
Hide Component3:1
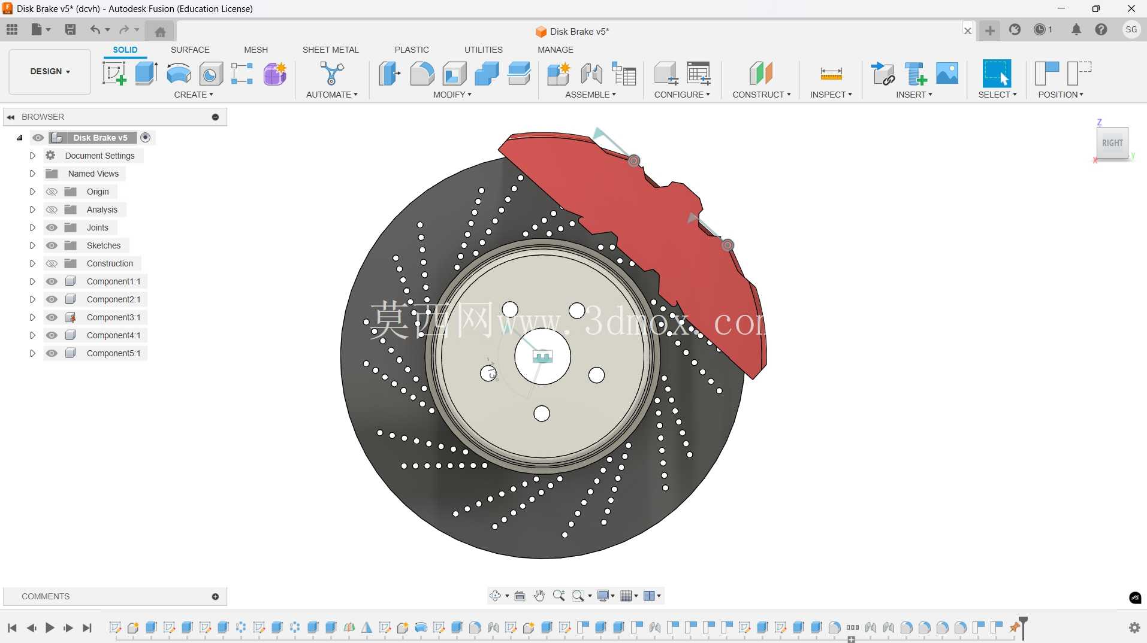52,317
